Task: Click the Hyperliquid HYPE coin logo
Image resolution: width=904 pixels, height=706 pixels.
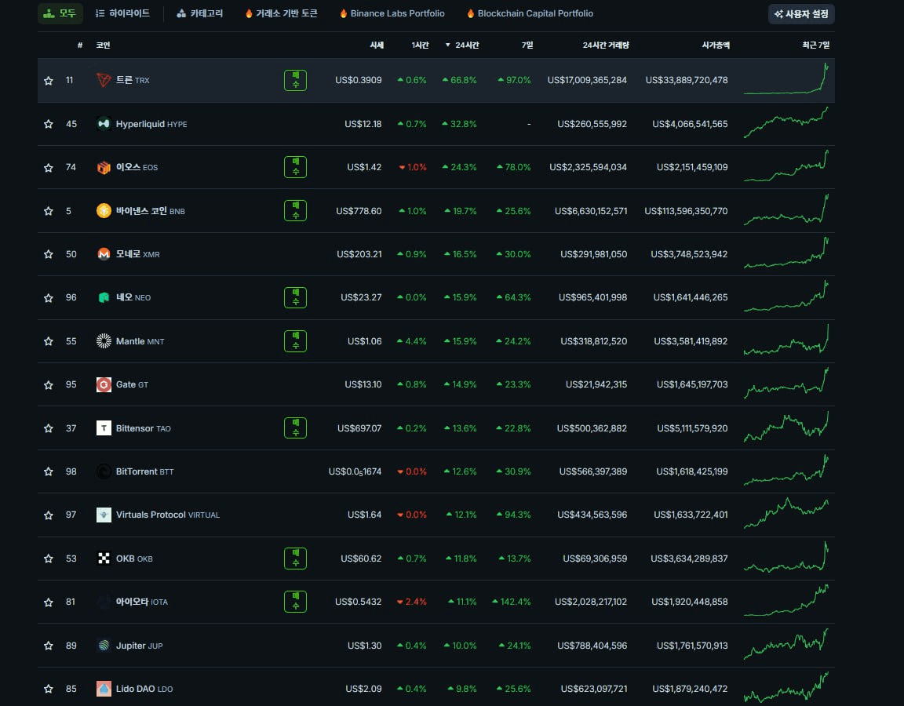Action: coord(104,123)
